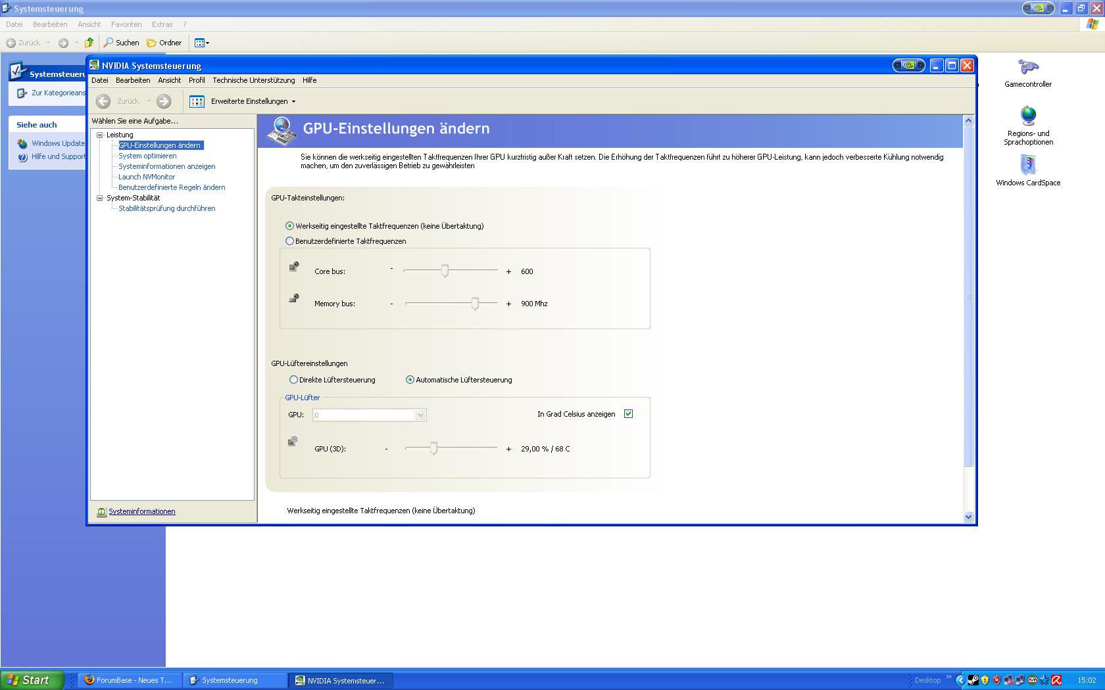Click the Avira red umbrella tray icon
This screenshot has width=1105, height=690.
tap(1056, 680)
